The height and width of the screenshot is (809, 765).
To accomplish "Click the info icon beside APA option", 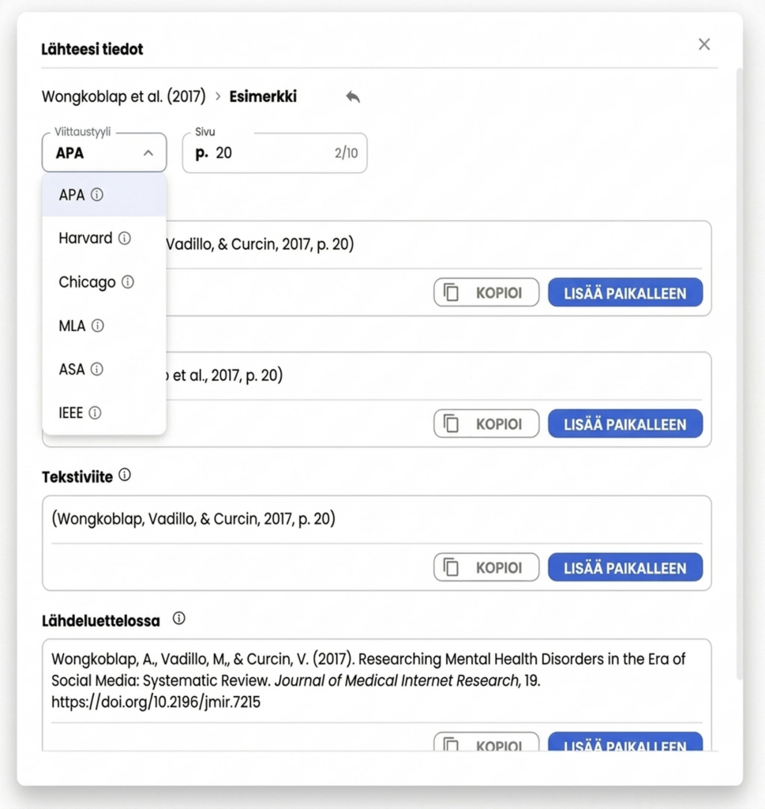I will (97, 194).
